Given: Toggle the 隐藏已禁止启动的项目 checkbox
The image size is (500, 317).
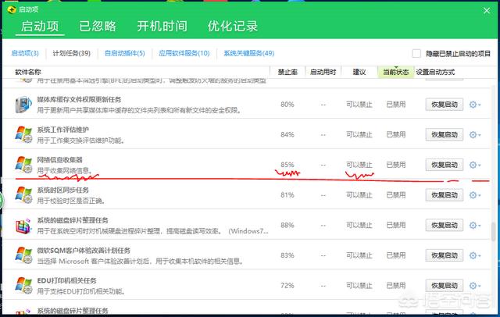Looking at the screenshot, I should point(416,53).
